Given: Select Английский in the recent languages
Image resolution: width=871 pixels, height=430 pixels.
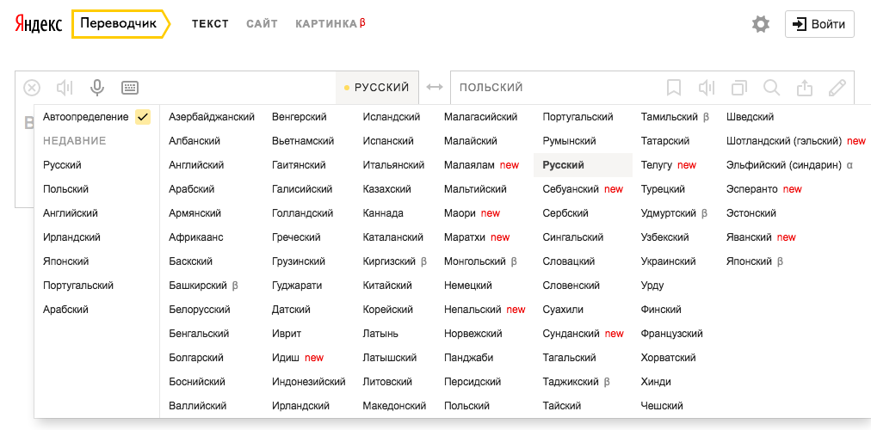Looking at the screenshot, I should pos(71,213).
